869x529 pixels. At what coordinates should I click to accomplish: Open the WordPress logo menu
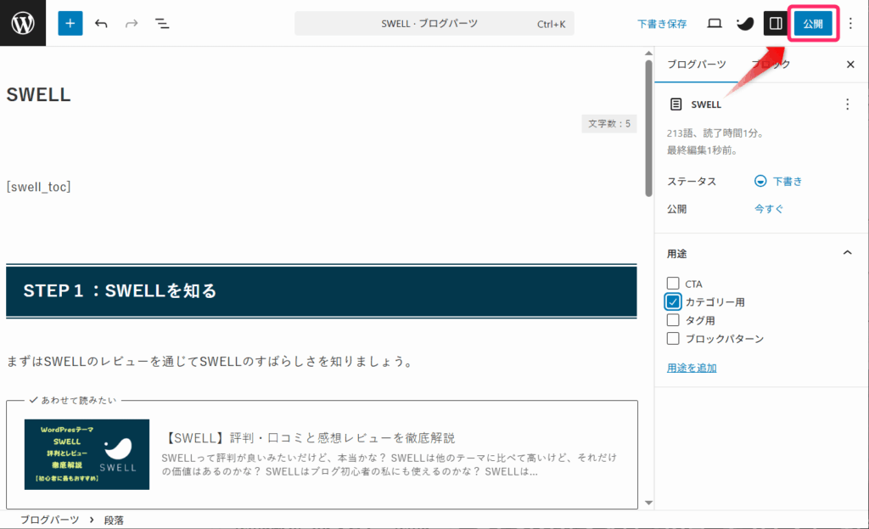coord(23,23)
